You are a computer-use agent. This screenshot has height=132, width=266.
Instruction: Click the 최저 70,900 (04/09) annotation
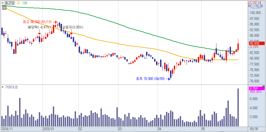coord(150,79)
